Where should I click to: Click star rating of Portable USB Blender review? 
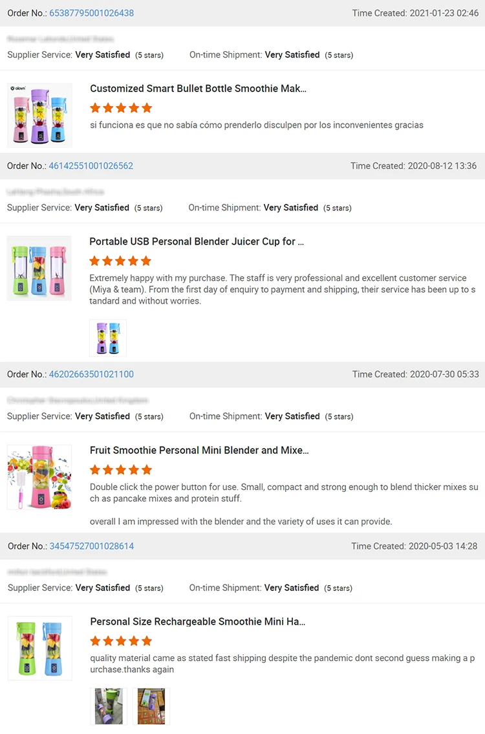[120, 261]
